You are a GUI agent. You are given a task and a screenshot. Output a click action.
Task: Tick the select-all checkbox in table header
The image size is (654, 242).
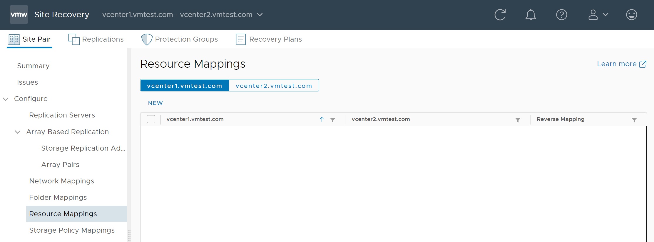(151, 119)
